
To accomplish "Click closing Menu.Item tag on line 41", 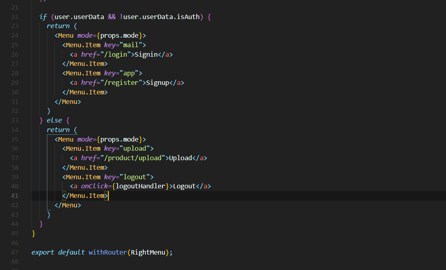I will point(85,195).
